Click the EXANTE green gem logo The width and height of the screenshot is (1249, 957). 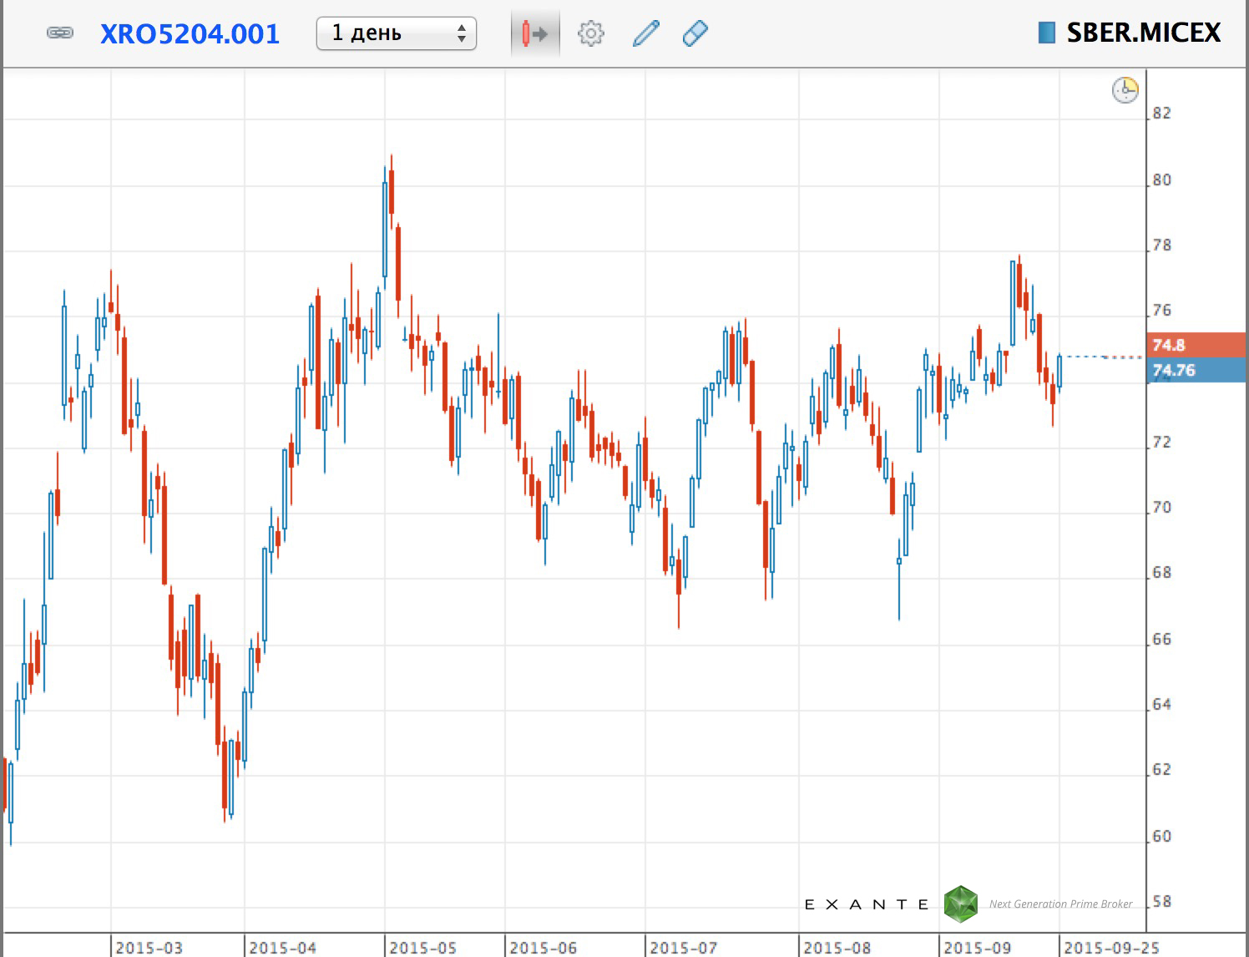[x=960, y=904]
